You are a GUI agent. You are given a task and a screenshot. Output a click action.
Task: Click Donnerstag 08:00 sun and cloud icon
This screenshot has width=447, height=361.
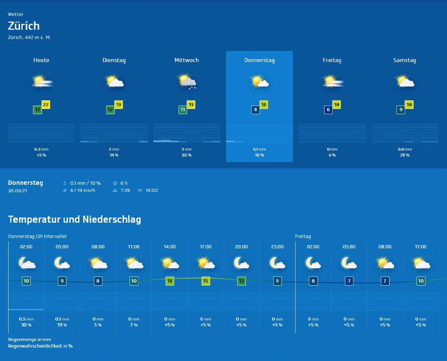98,263
